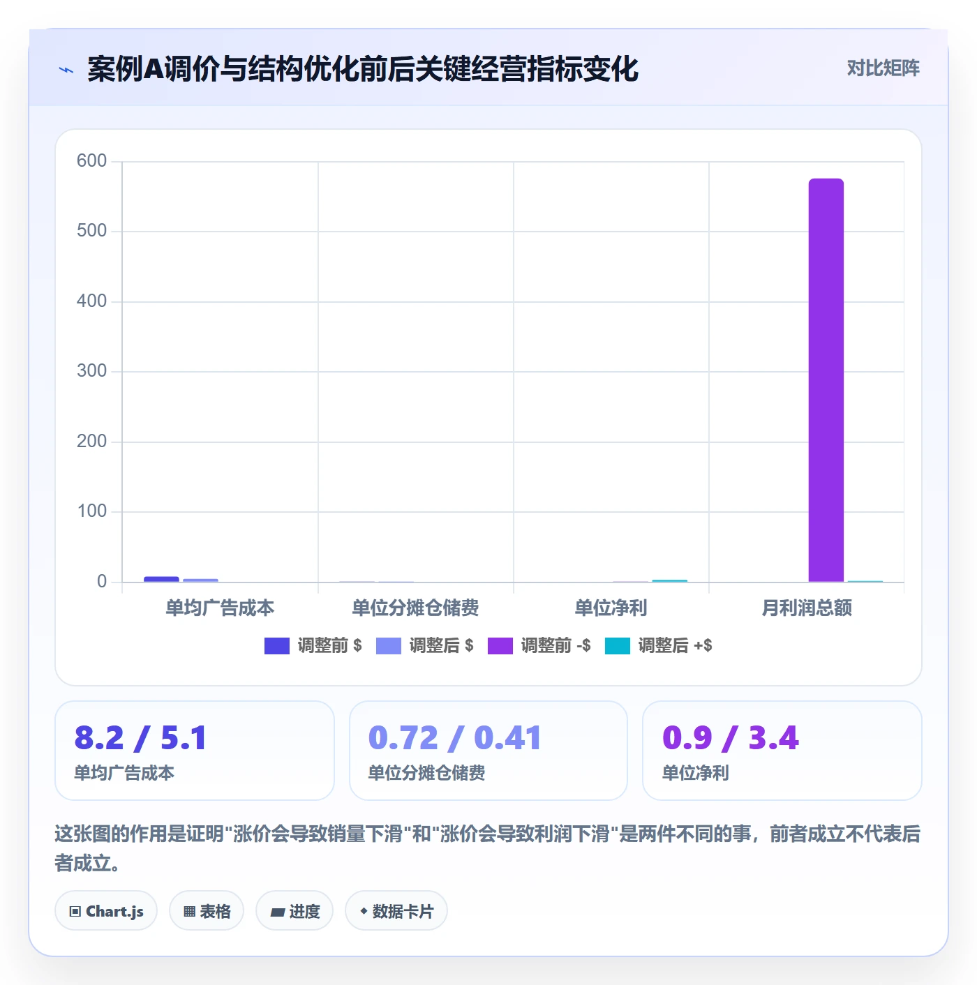
Task: Click the 单均广告成本 caption under 8.2 / 5.1
Action: (124, 773)
